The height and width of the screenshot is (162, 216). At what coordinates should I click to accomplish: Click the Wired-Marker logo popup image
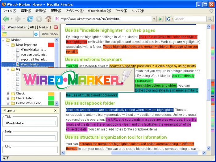[x=77, y=80]
